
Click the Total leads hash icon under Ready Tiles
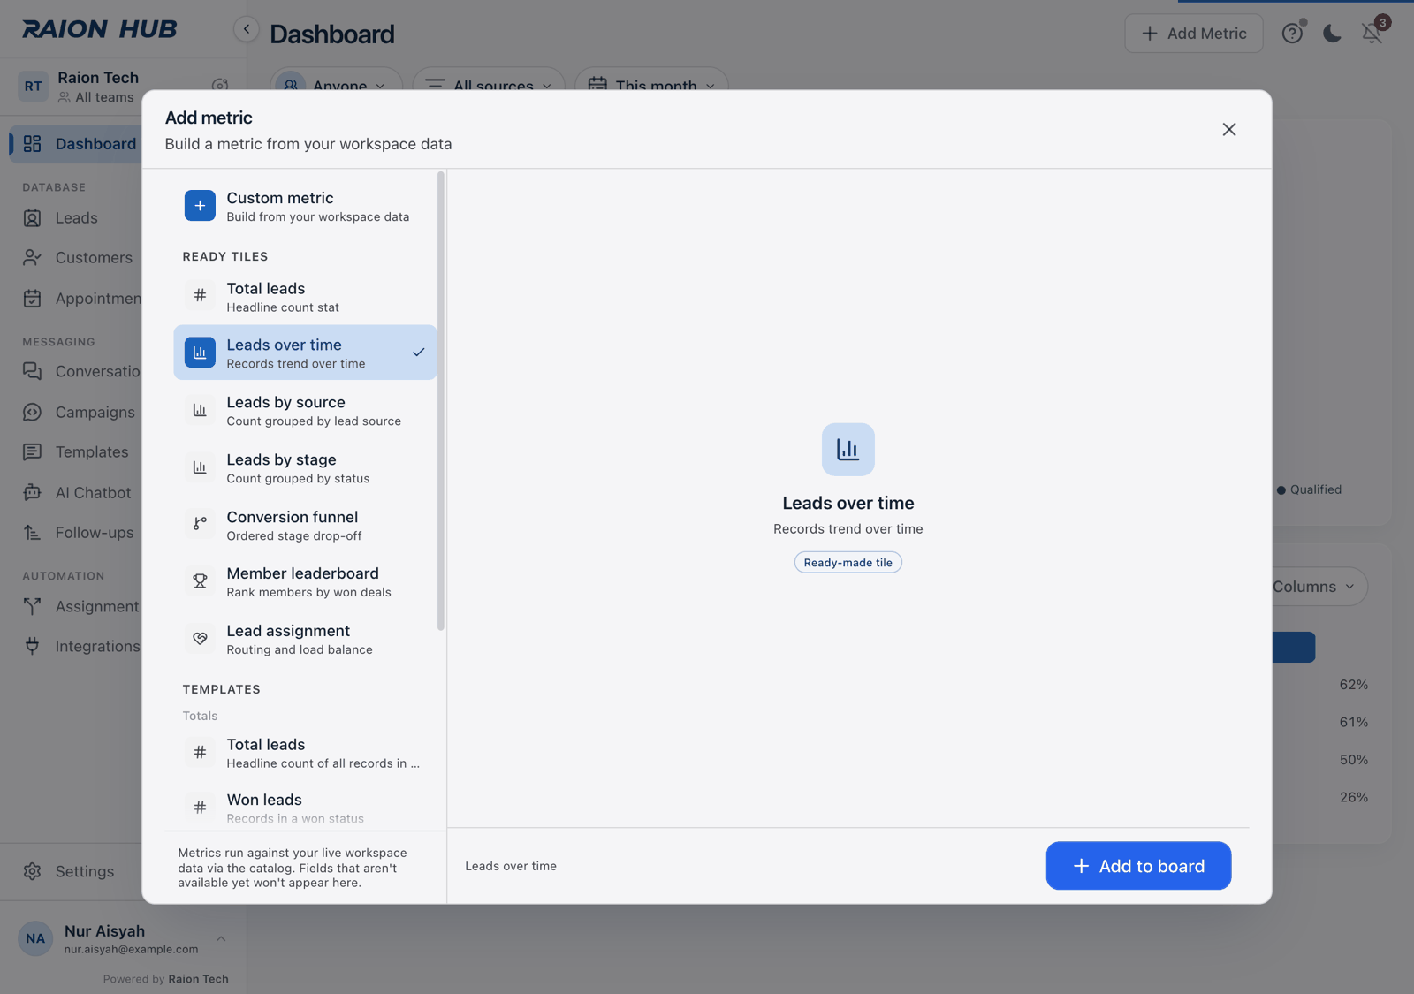tap(200, 296)
